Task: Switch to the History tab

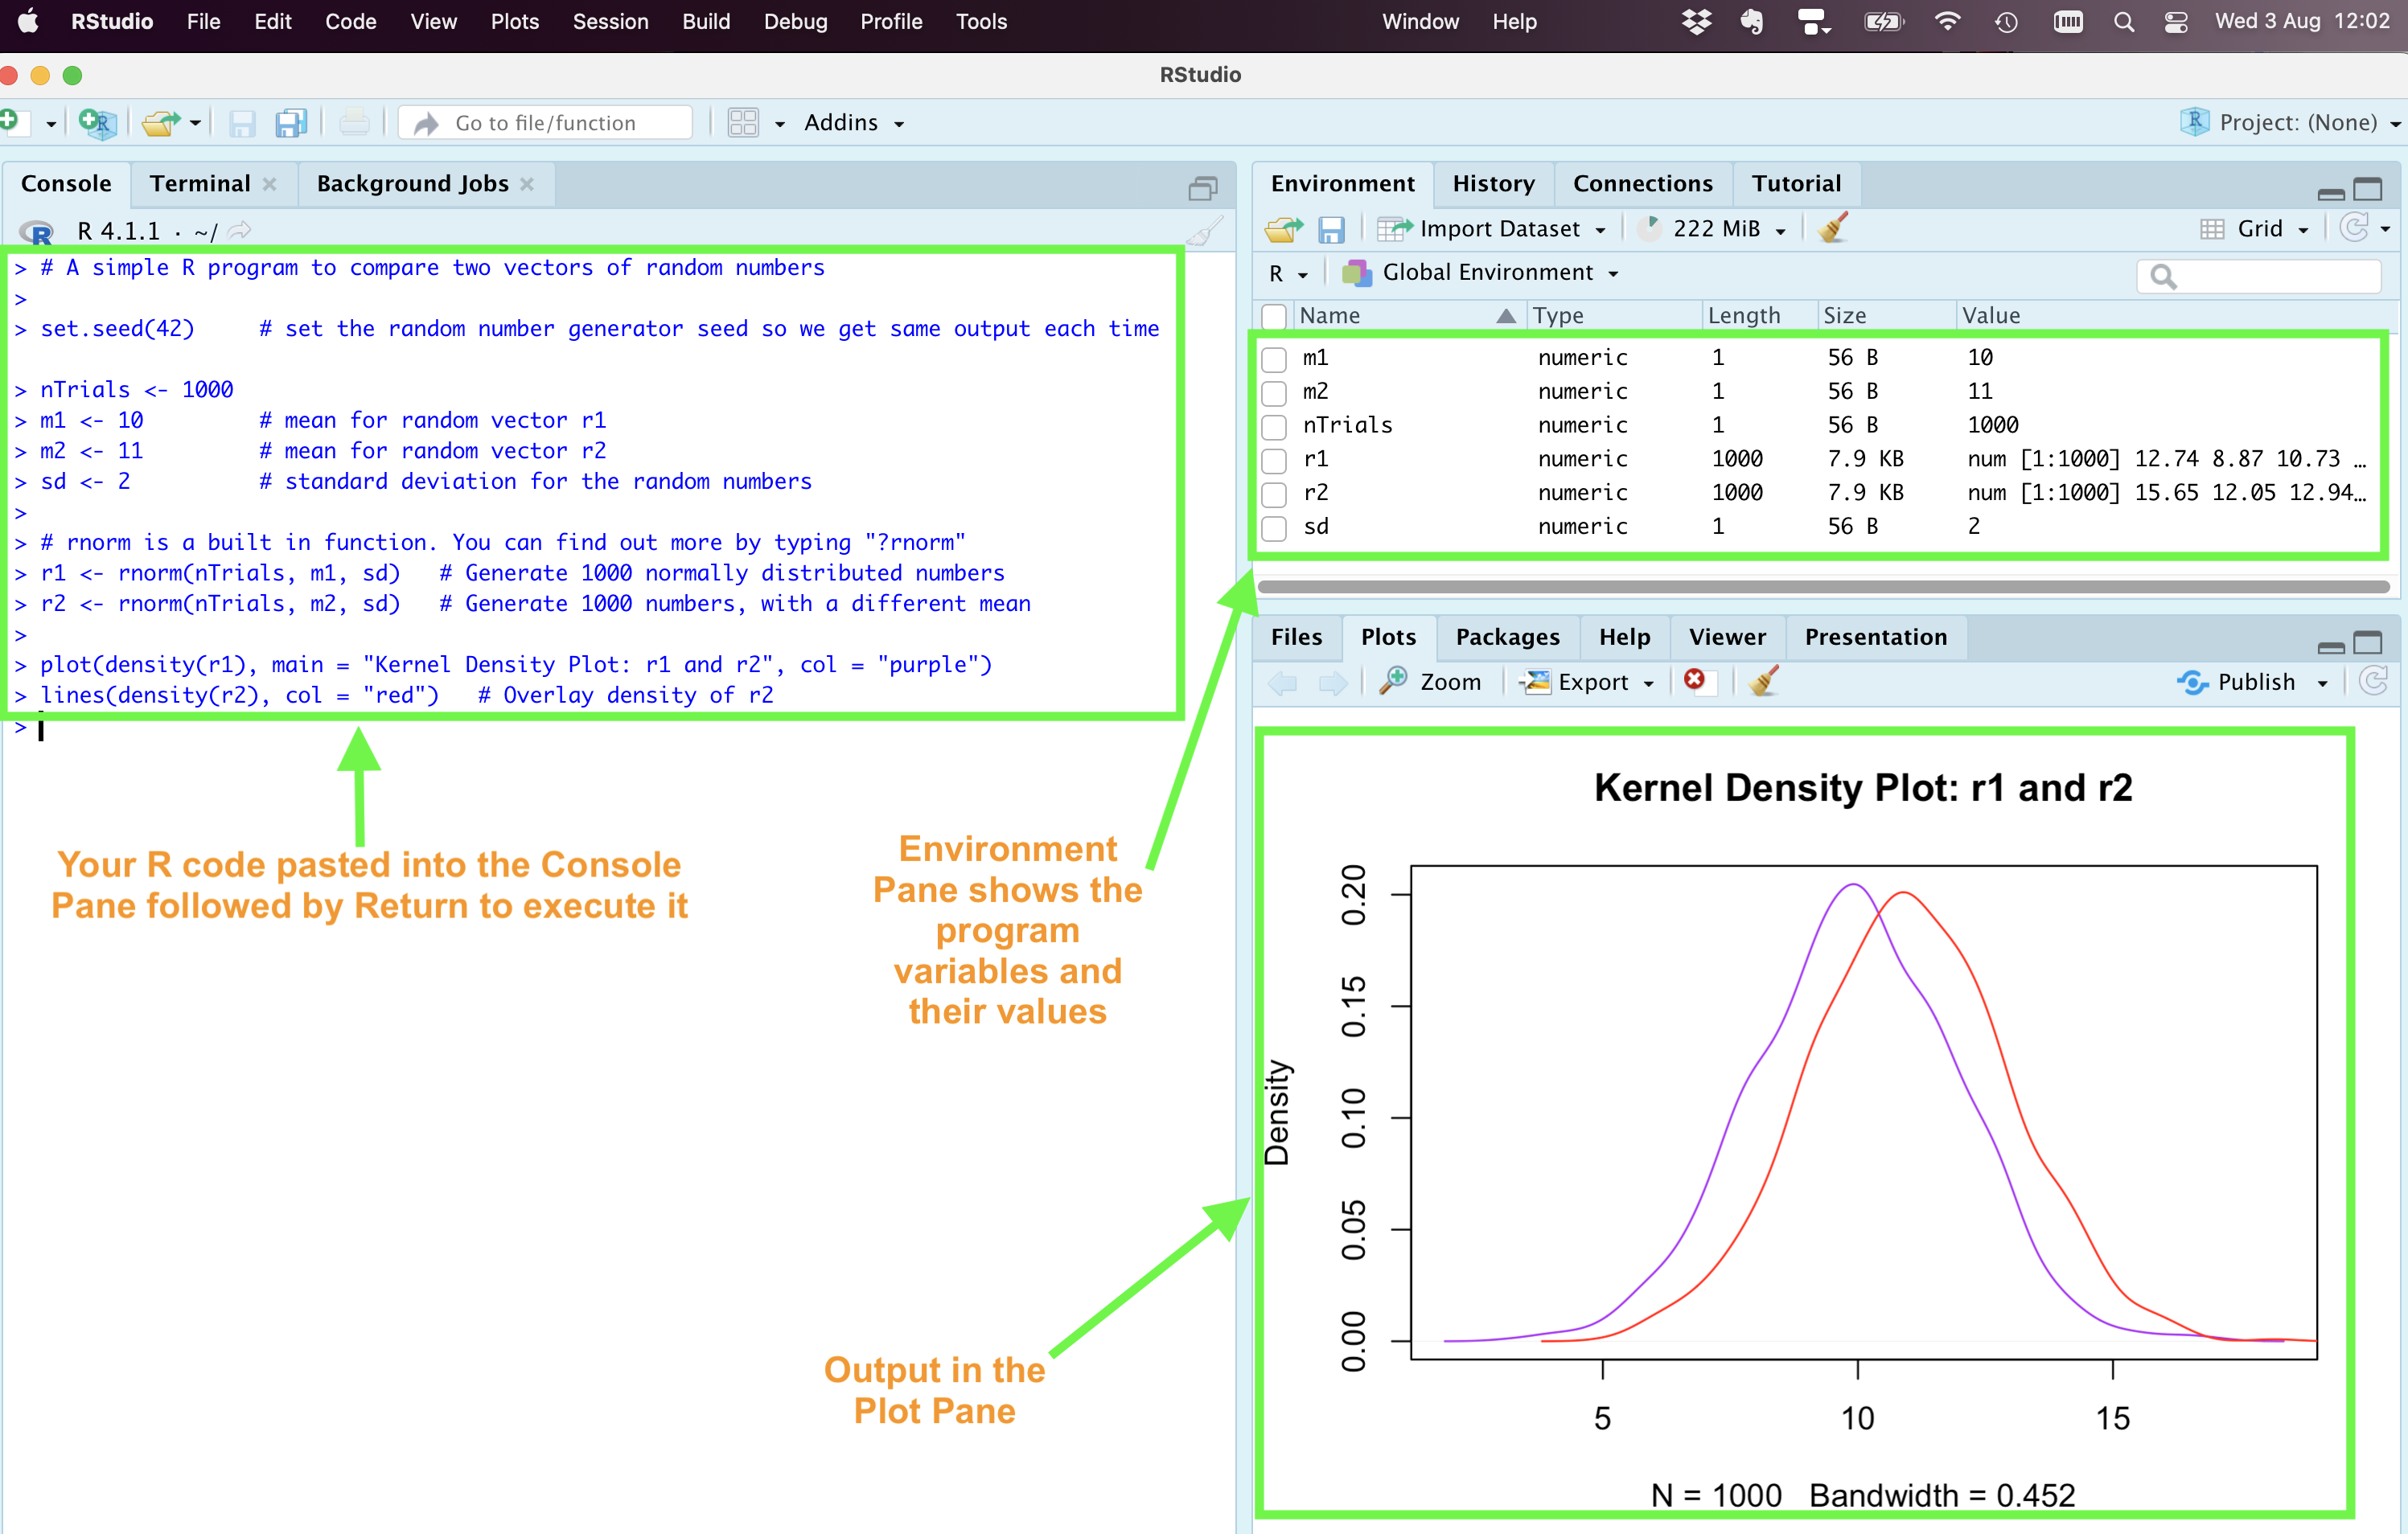Action: 1493,184
